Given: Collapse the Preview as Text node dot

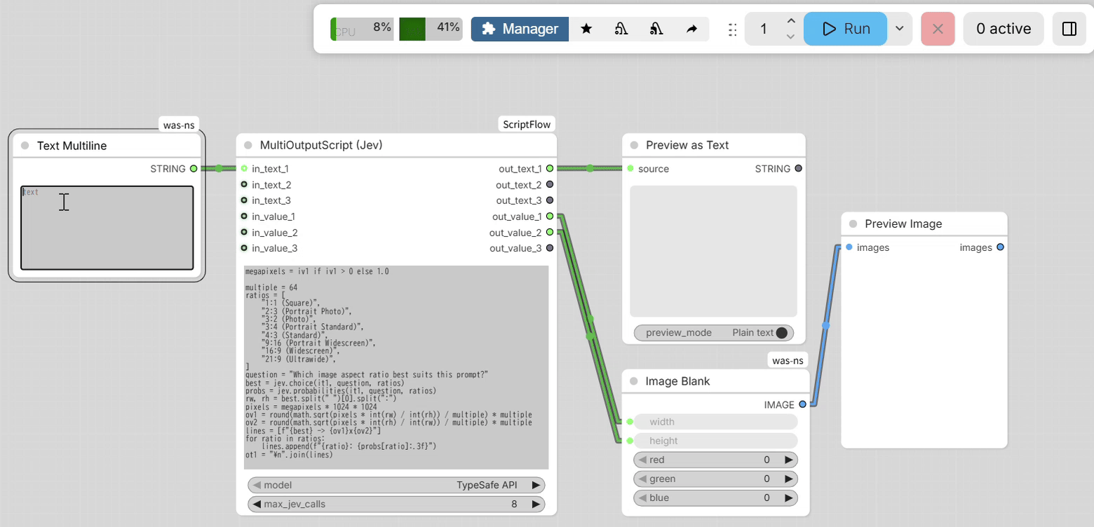Looking at the screenshot, I should pos(634,145).
